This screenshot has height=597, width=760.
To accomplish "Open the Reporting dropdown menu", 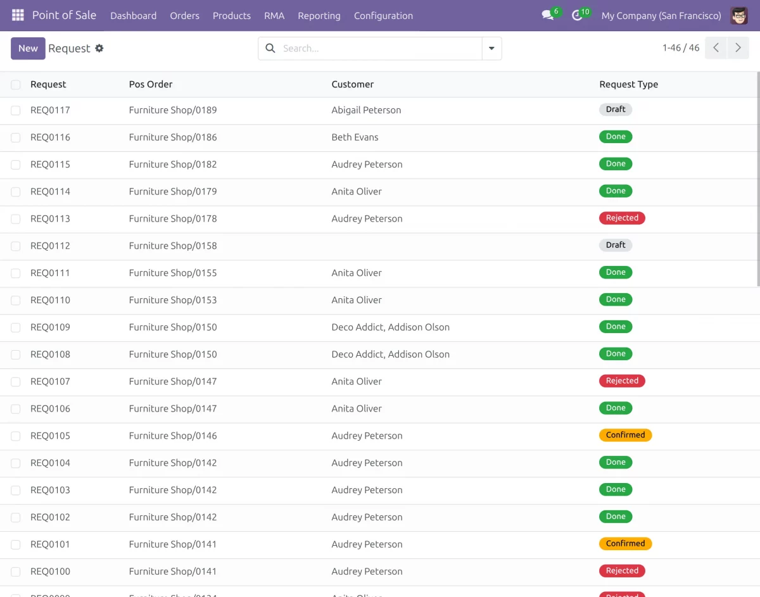I will [319, 15].
